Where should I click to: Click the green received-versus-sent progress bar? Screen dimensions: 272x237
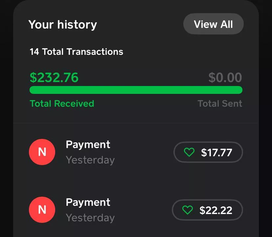click(136, 90)
